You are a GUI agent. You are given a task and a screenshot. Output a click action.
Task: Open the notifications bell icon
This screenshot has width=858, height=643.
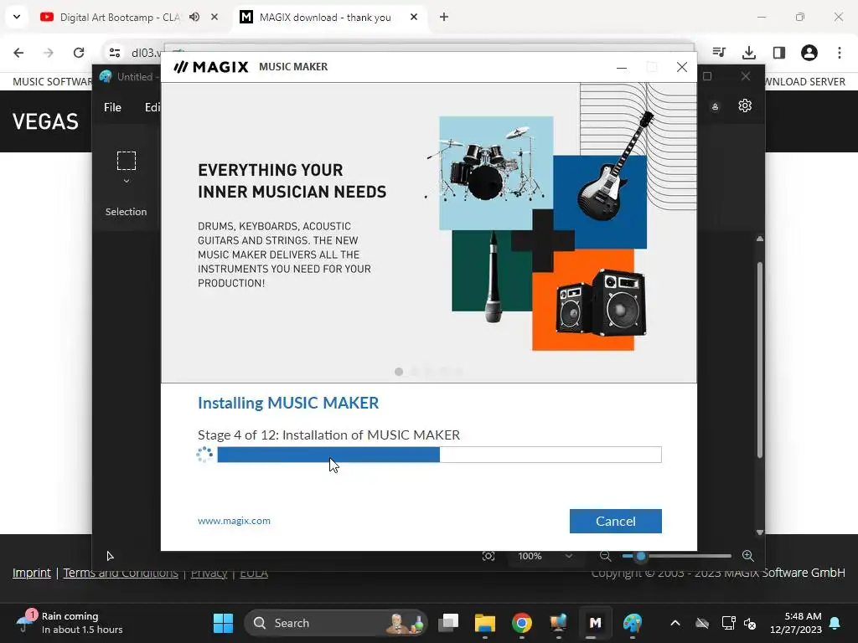[835, 623]
